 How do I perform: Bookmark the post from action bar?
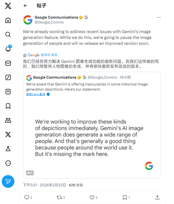pos(125,197)
